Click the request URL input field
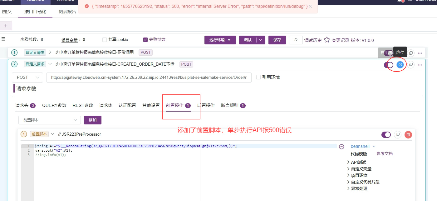This screenshot has width=437, height=201. point(149,77)
